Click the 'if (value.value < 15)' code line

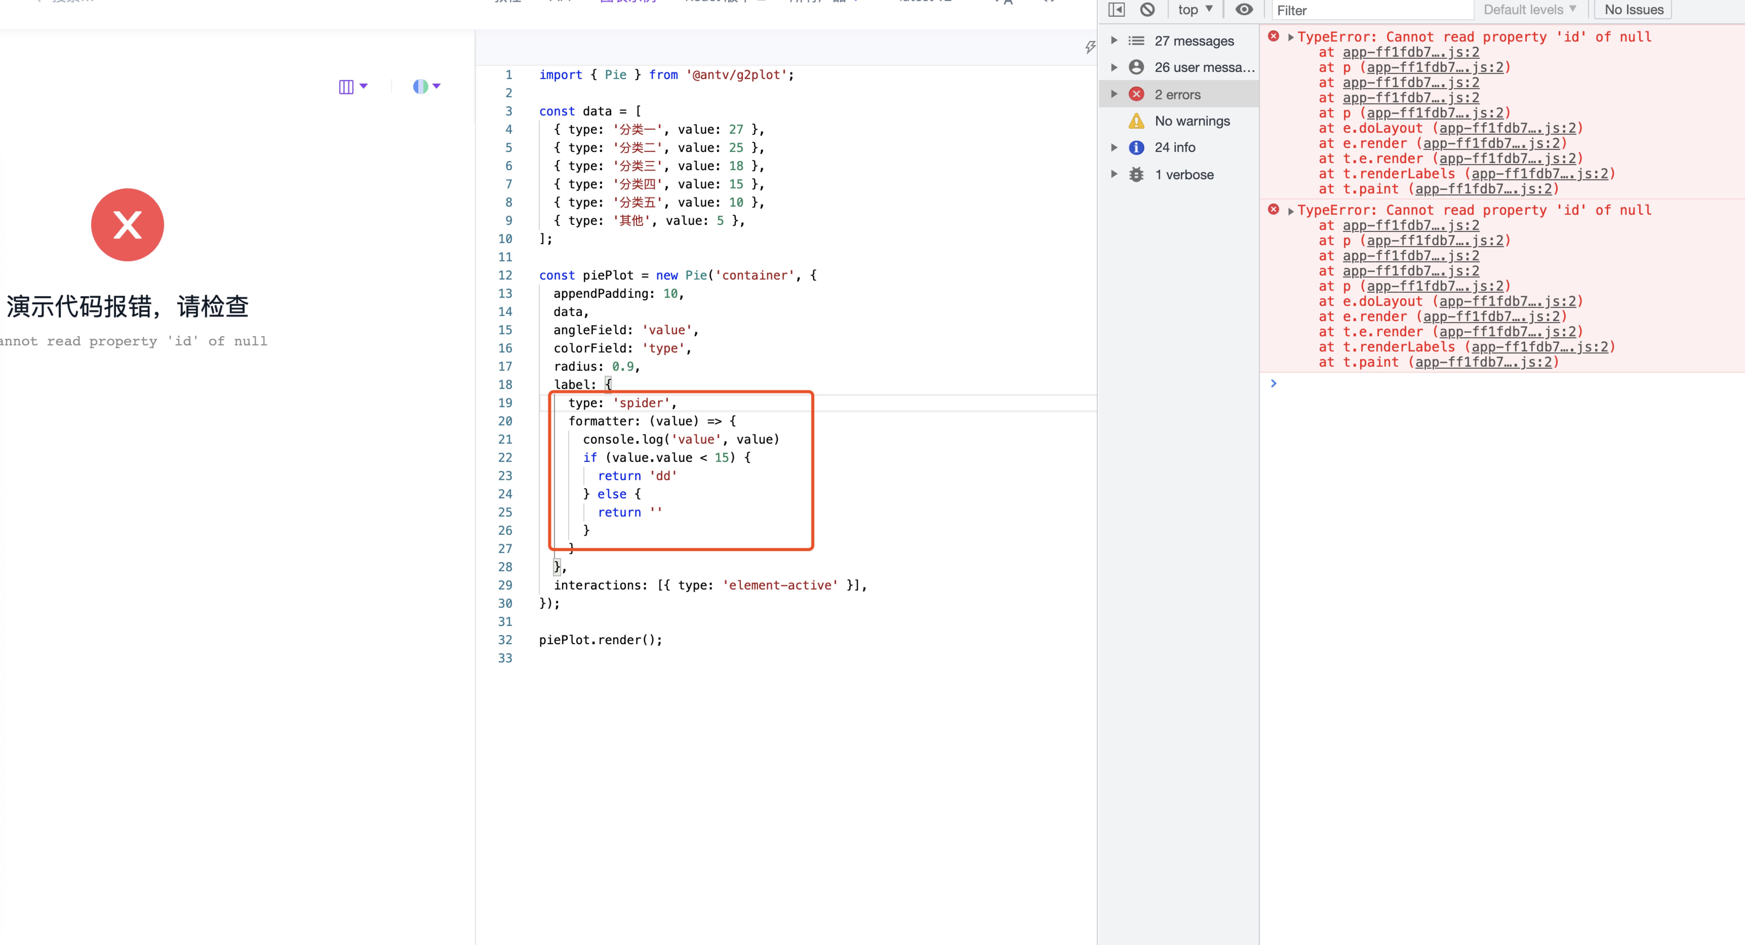click(667, 458)
